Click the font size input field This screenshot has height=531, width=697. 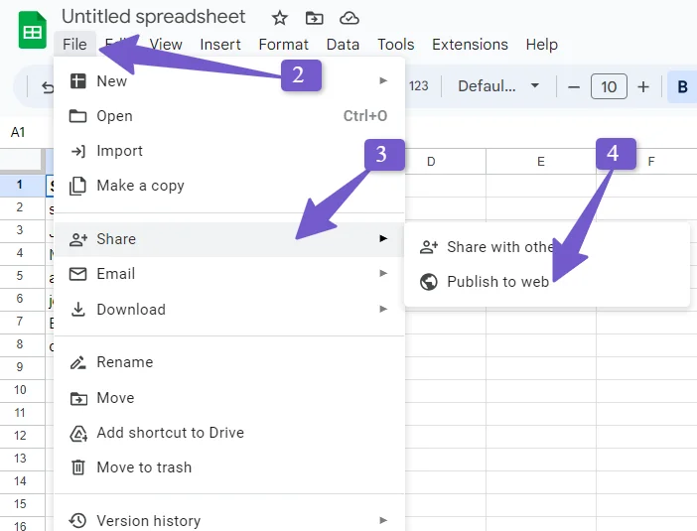[609, 86]
